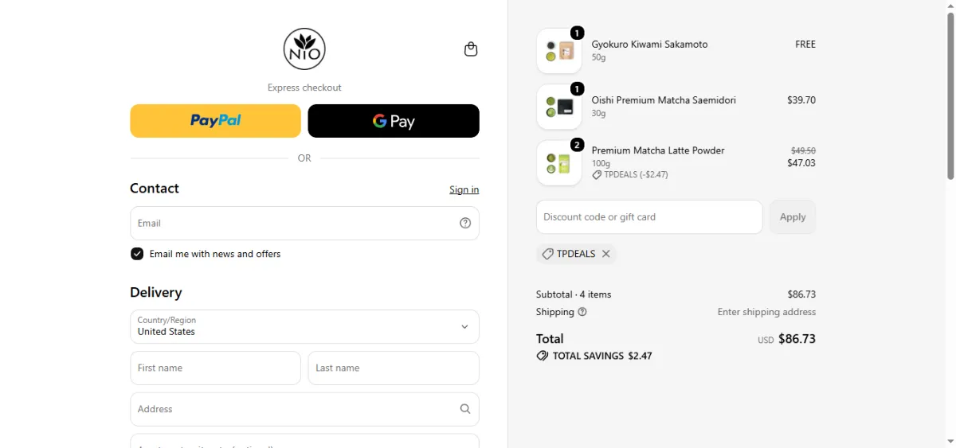
Task: Click the Total Savings tag icon
Action: [x=543, y=356]
